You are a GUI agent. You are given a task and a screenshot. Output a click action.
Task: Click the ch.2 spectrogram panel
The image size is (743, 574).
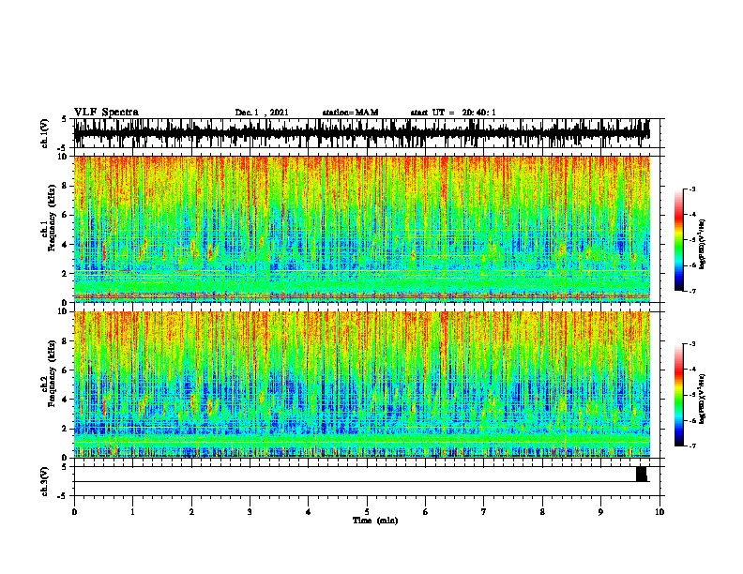(x=361, y=385)
